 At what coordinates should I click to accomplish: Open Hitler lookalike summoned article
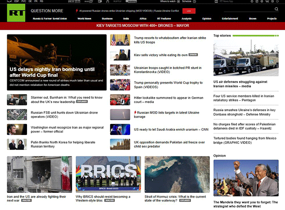pos(169,100)
